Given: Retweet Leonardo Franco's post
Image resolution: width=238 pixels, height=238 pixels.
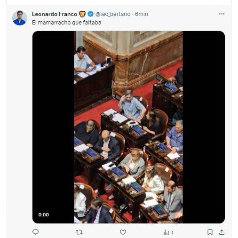Looking at the screenshot, I should [79, 232].
